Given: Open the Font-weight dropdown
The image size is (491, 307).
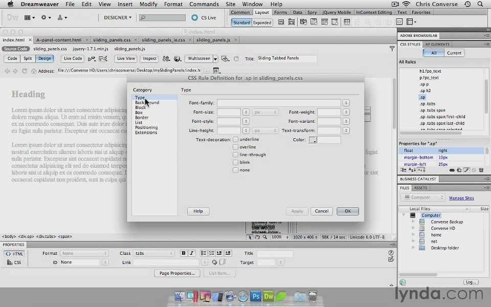Looking at the screenshot, I should pos(346,112).
